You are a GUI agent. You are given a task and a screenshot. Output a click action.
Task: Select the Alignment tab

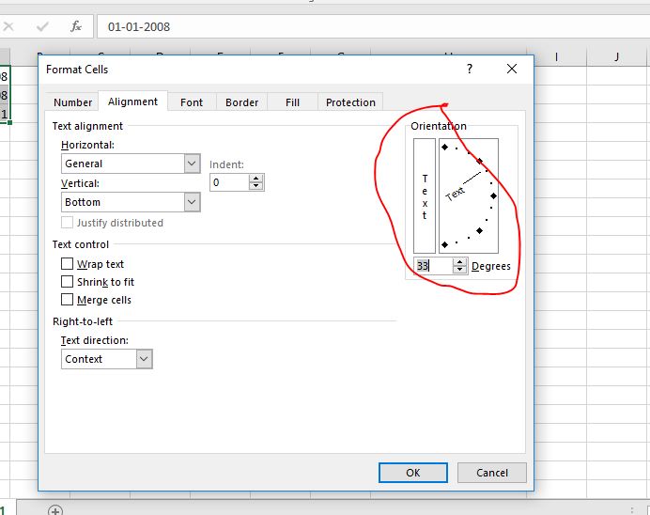pyautogui.click(x=132, y=101)
